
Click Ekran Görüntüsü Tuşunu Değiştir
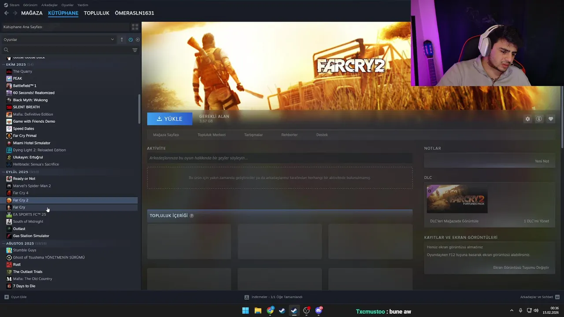point(521,268)
